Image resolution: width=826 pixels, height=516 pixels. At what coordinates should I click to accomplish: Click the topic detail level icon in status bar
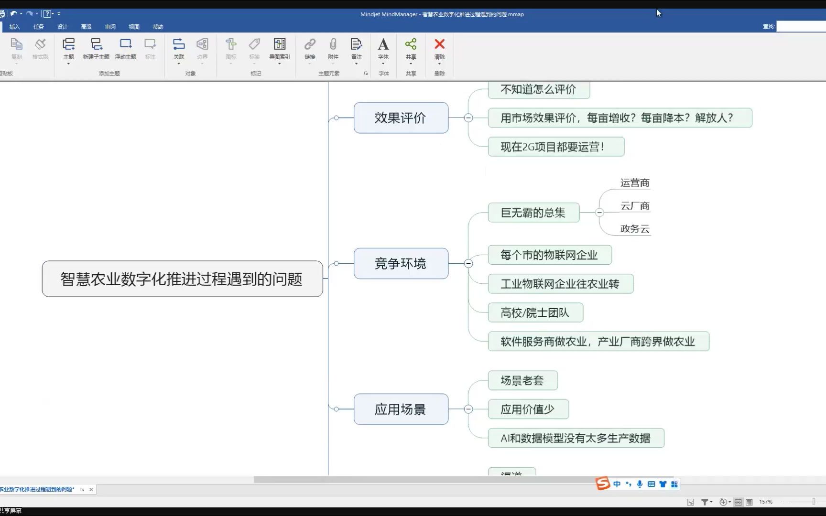click(x=723, y=502)
